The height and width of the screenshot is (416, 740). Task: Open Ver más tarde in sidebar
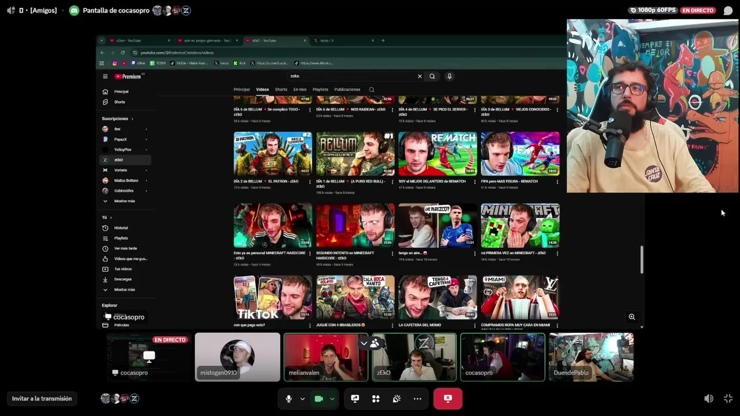pyautogui.click(x=125, y=248)
